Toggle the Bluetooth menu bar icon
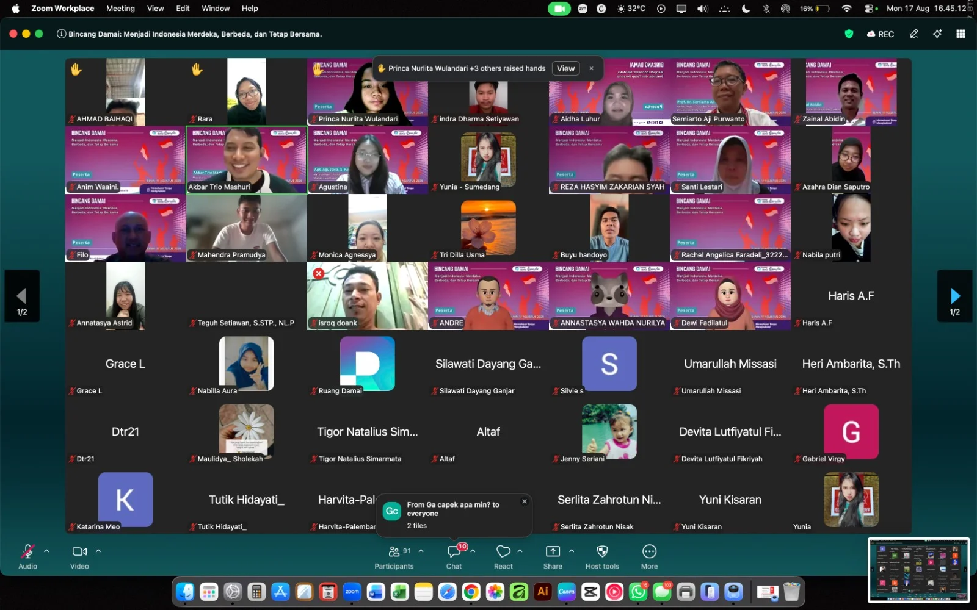The height and width of the screenshot is (610, 977). click(x=766, y=9)
